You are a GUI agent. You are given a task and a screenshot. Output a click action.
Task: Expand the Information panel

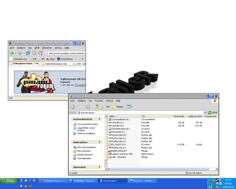pyautogui.click(x=99, y=167)
